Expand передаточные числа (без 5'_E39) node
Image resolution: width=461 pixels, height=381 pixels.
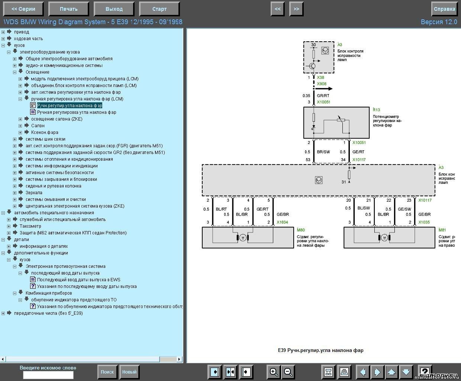click(x=3, y=313)
